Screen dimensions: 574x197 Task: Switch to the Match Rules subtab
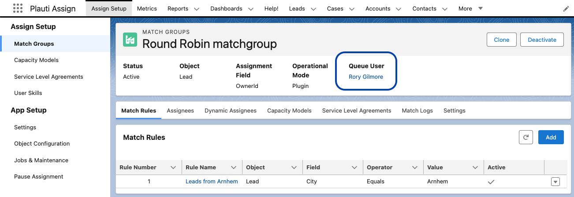[x=138, y=111]
